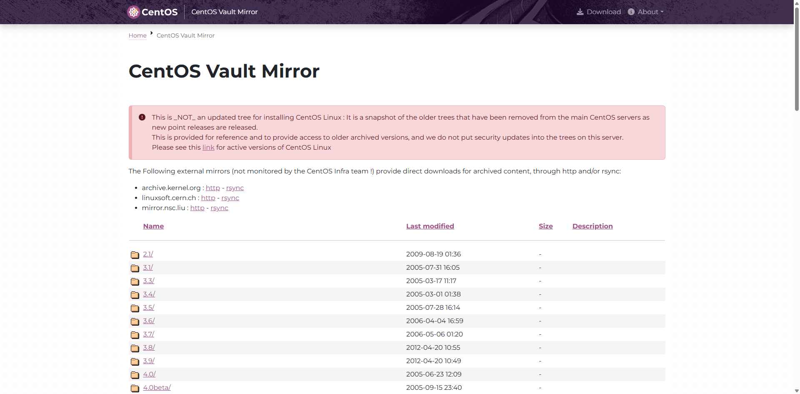Click the info icon beside About
This screenshot has height=394, width=800.
point(631,12)
